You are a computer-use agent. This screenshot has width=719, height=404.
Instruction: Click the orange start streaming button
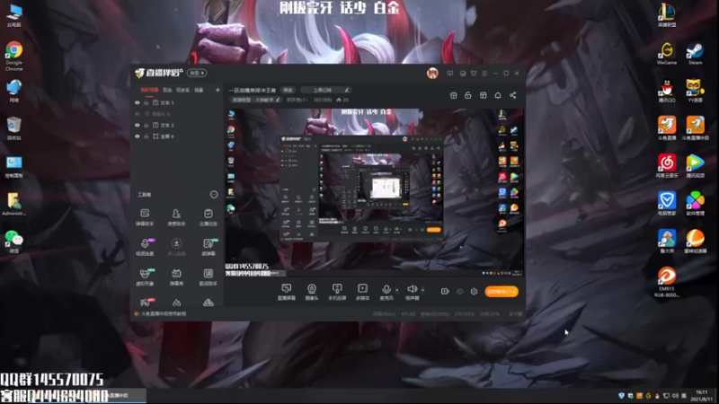tap(502, 291)
